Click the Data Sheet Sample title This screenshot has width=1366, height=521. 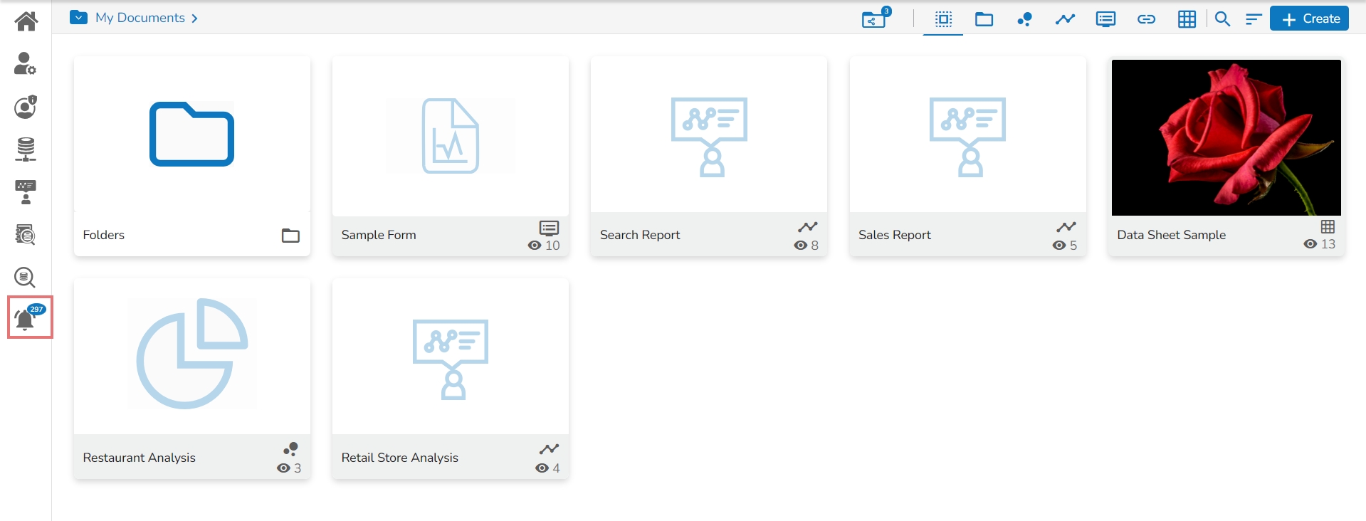point(1172,235)
